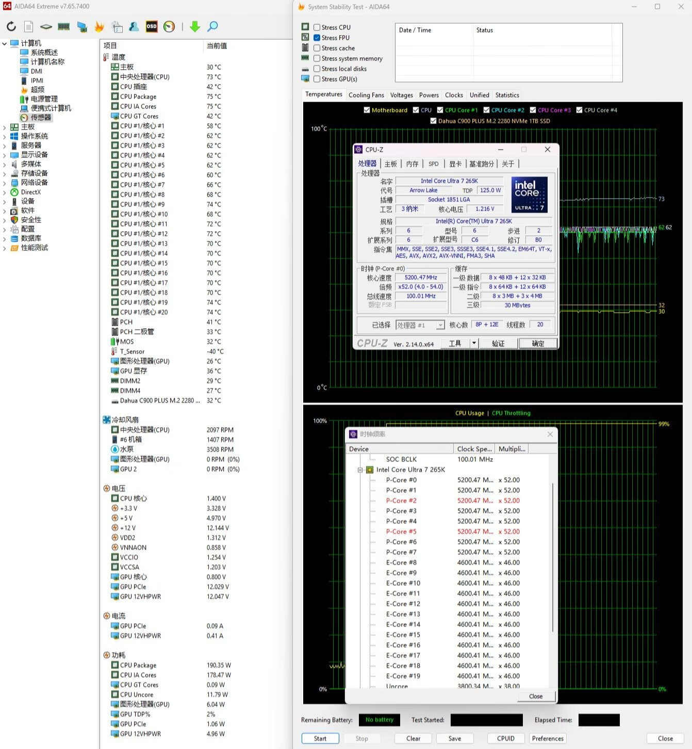Enable Stress CPU checkbox
Viewport: 692px width, 749px height.
(317, 27)
